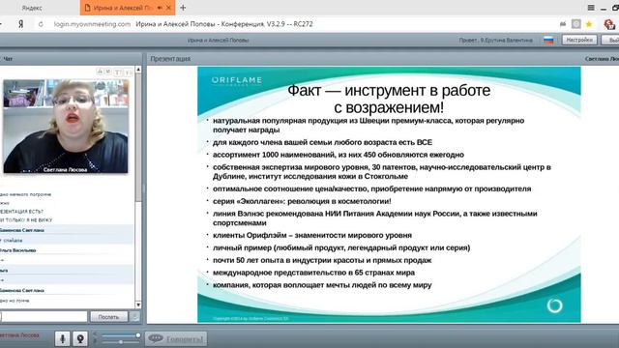Open a new browser tab with plus
Viewport: 619px width, 348px height.
click(x=183, y=8)
